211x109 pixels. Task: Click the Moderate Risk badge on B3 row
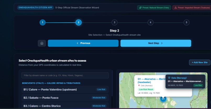click(99, 106)
